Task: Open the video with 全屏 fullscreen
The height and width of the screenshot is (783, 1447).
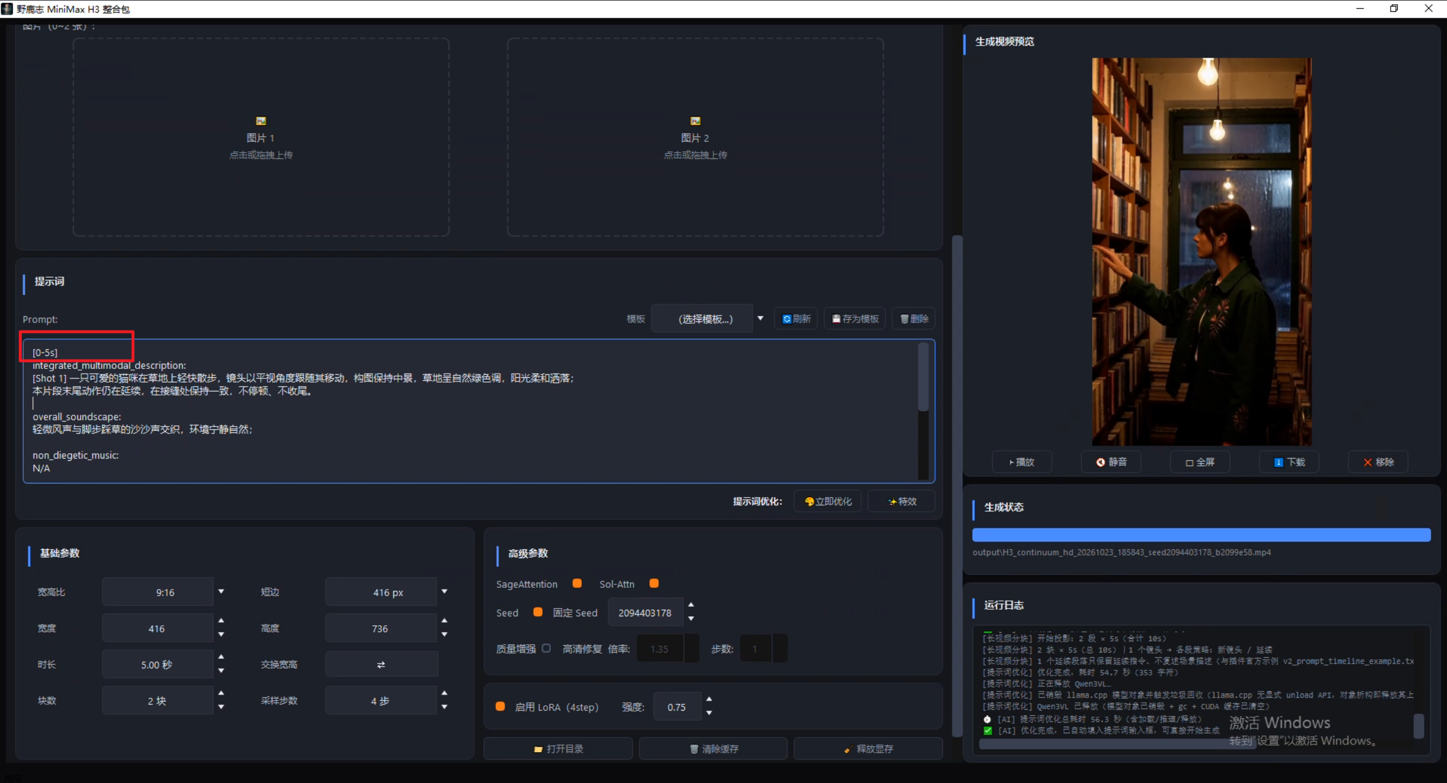Action: [x=1200, y=462]
